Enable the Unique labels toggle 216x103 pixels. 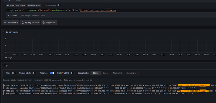pyautogui.click(x=35, y=73)
